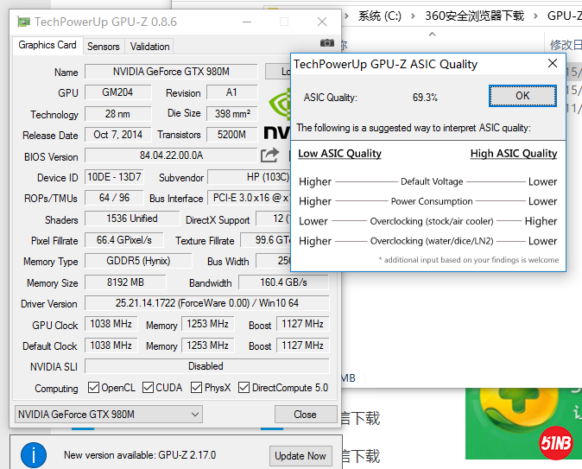Click the Die Size 398 mm² field
Viewport: 582px width, 469px height.
[x=231, y=114]
